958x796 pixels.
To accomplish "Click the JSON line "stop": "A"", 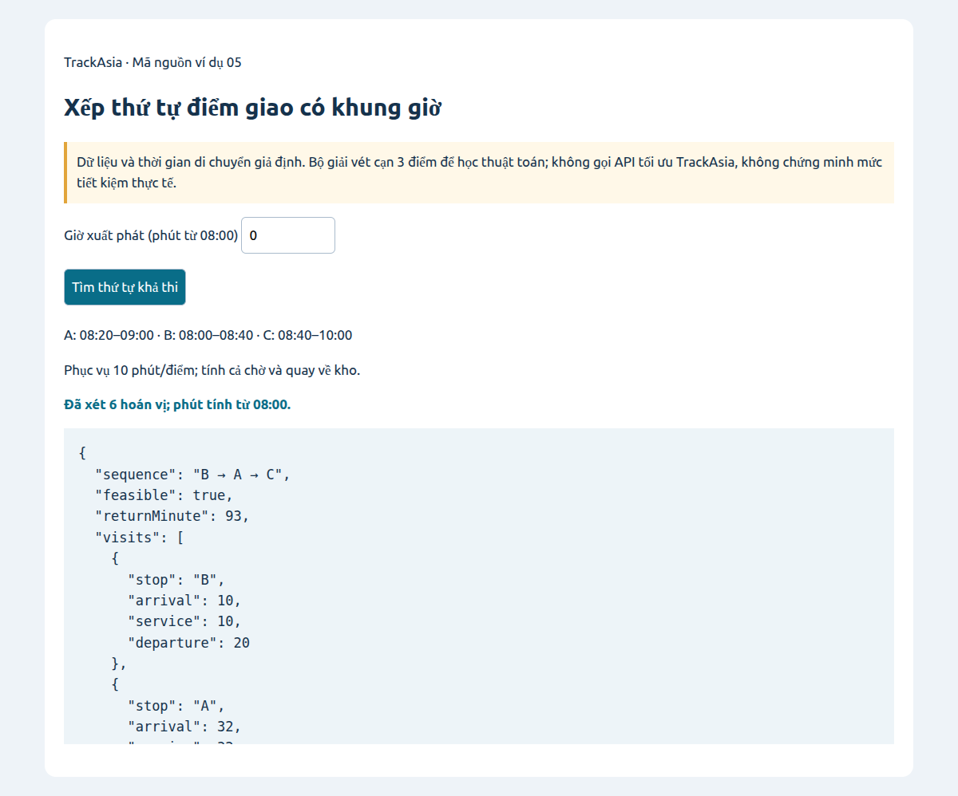I will (176, 706).
